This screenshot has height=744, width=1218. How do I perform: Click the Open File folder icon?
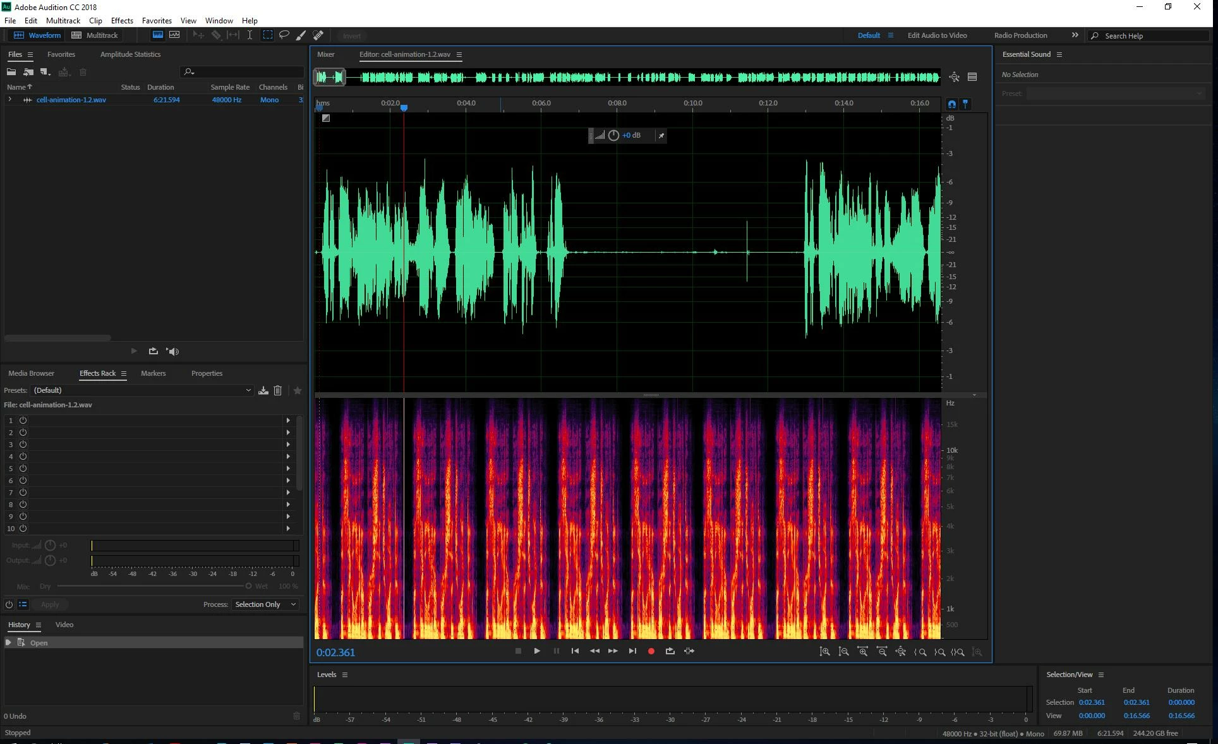(x=11, y=72)
